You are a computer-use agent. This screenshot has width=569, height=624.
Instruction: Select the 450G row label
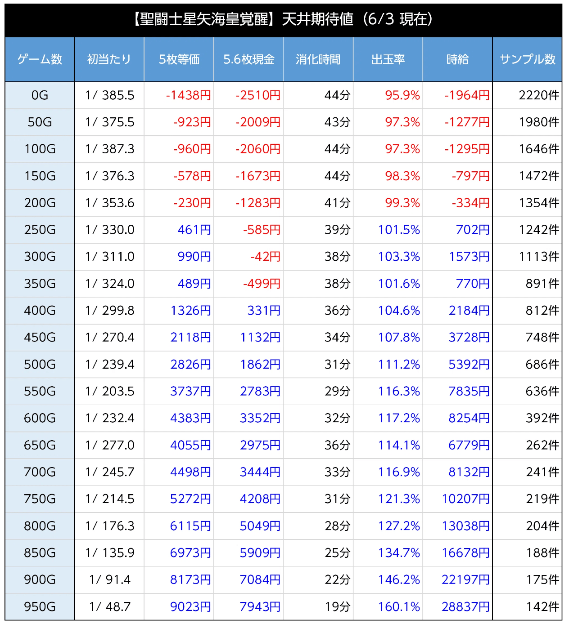point(40,338)
